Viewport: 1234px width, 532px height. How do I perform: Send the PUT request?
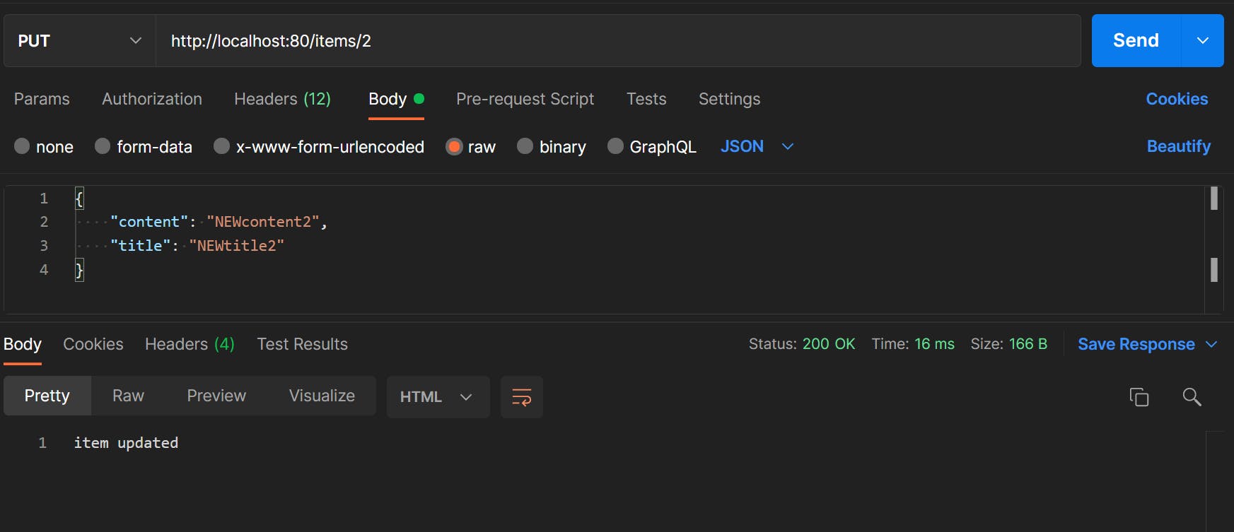click(x=1136, y=41)
